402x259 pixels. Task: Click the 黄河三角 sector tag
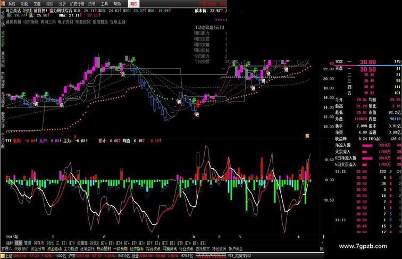(48, 22)
